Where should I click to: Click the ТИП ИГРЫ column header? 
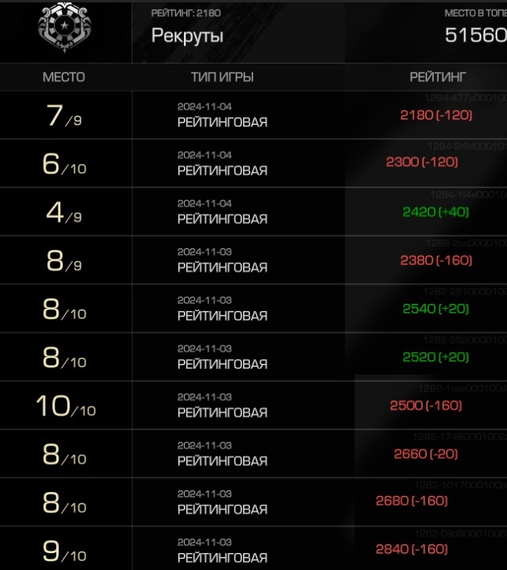222,77
